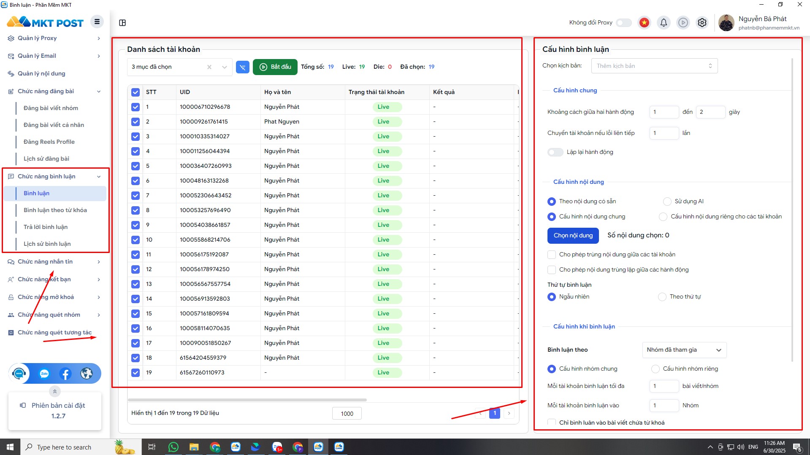Screen dimensions: 810x455
Task: Click the hamburger menu icon beside MKT POST
Action: (97, 22)
